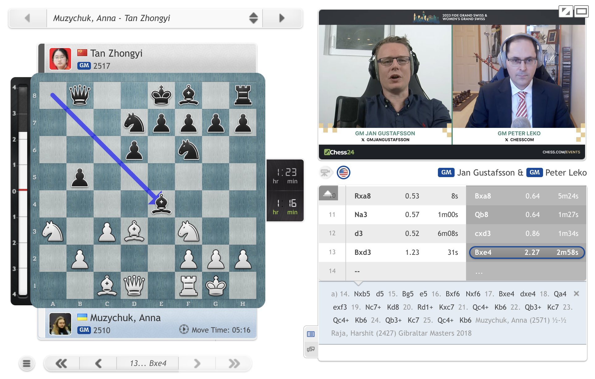The width and height of the screenshot is (595, 379).
Task: Click the pending move 14 row
Action: click(452, 271)
